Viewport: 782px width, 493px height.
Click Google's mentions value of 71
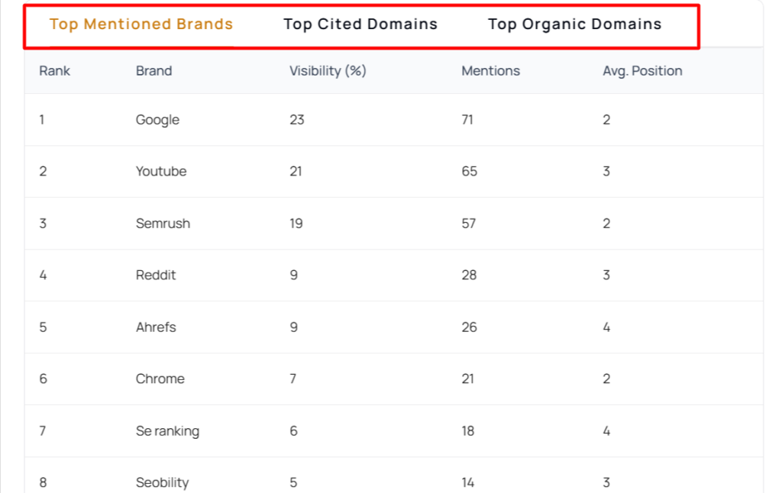coord(467,120)
